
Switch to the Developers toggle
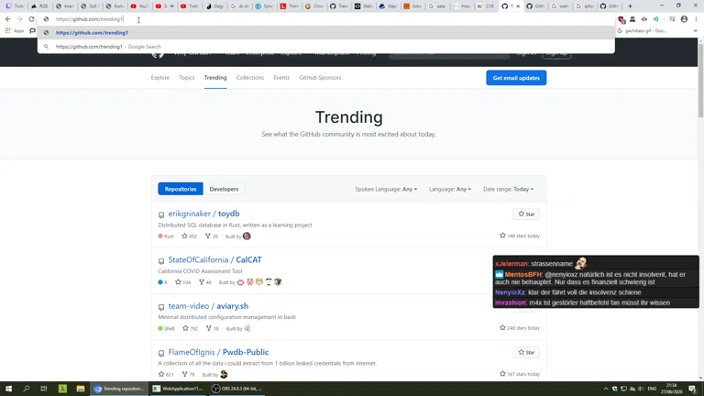tap(224, 189)
